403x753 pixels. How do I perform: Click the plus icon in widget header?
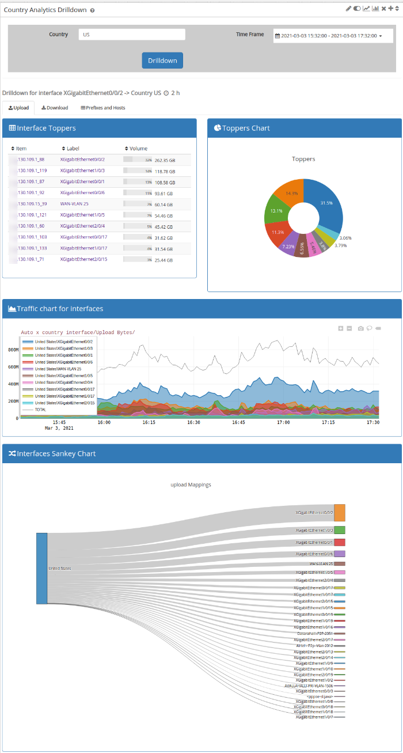[390, 9]
